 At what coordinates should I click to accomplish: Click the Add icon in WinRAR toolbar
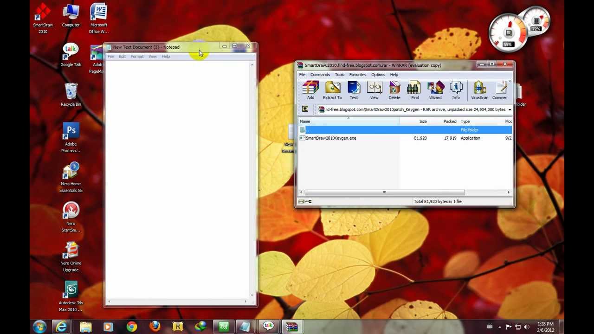(x=310, y=90)
